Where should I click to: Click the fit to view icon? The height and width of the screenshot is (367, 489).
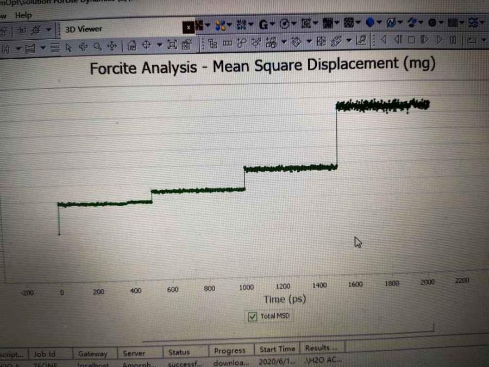[172, 45]
